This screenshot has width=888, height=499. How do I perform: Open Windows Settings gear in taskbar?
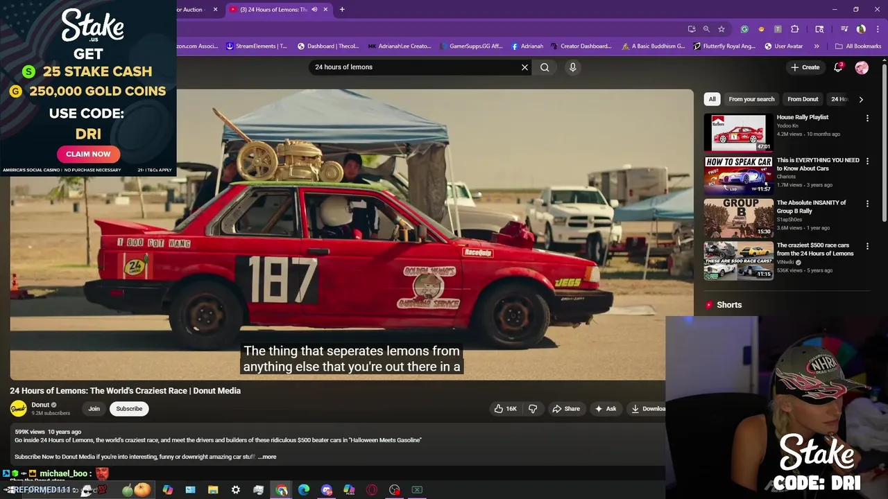click(x=236, y=490)
